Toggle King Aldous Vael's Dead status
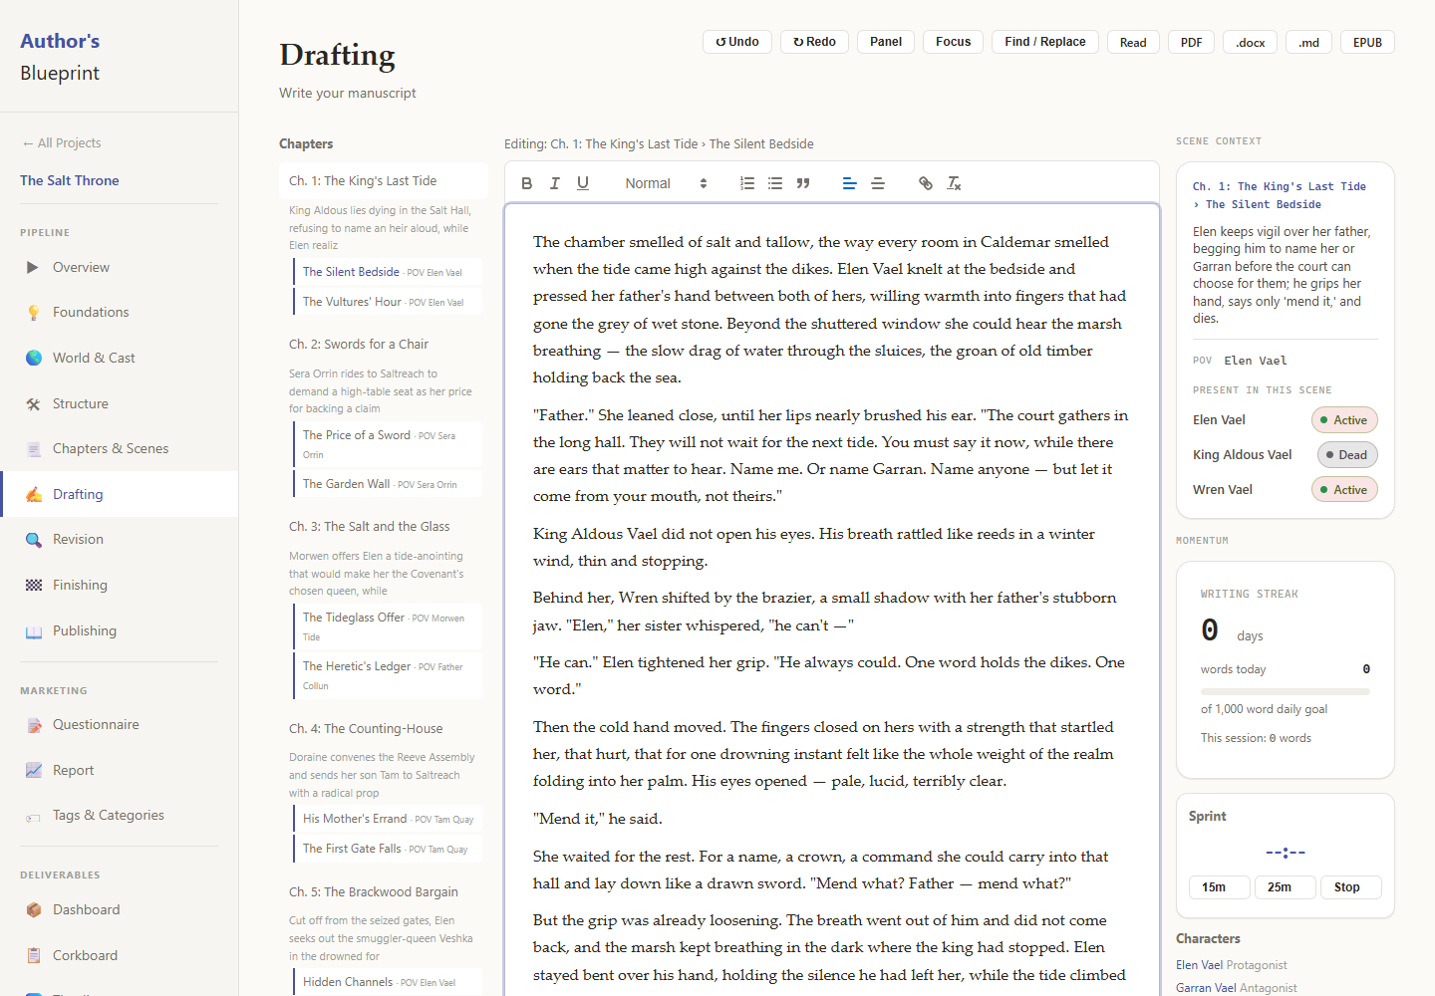 pos(1347,455)
